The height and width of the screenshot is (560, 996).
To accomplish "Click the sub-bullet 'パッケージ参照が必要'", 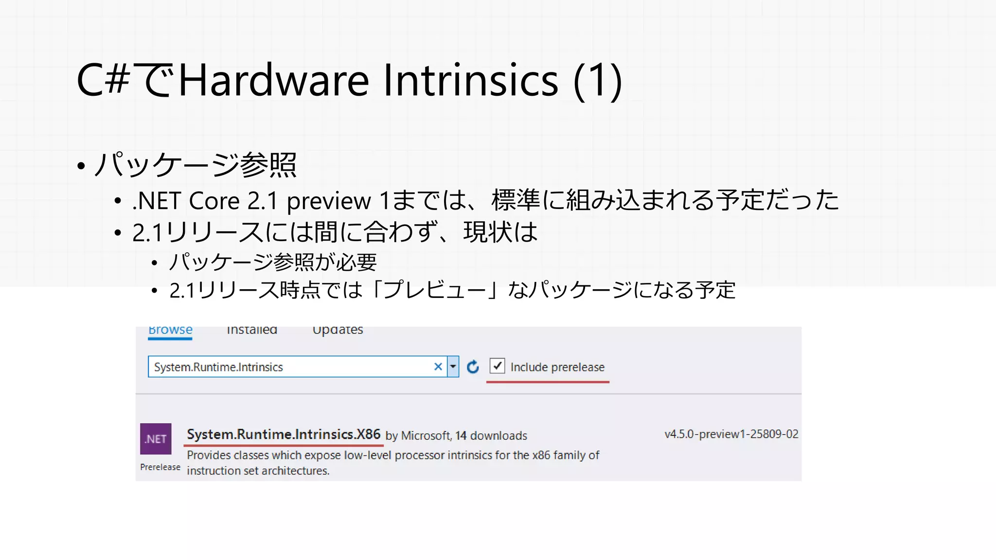I will [273, 262].
